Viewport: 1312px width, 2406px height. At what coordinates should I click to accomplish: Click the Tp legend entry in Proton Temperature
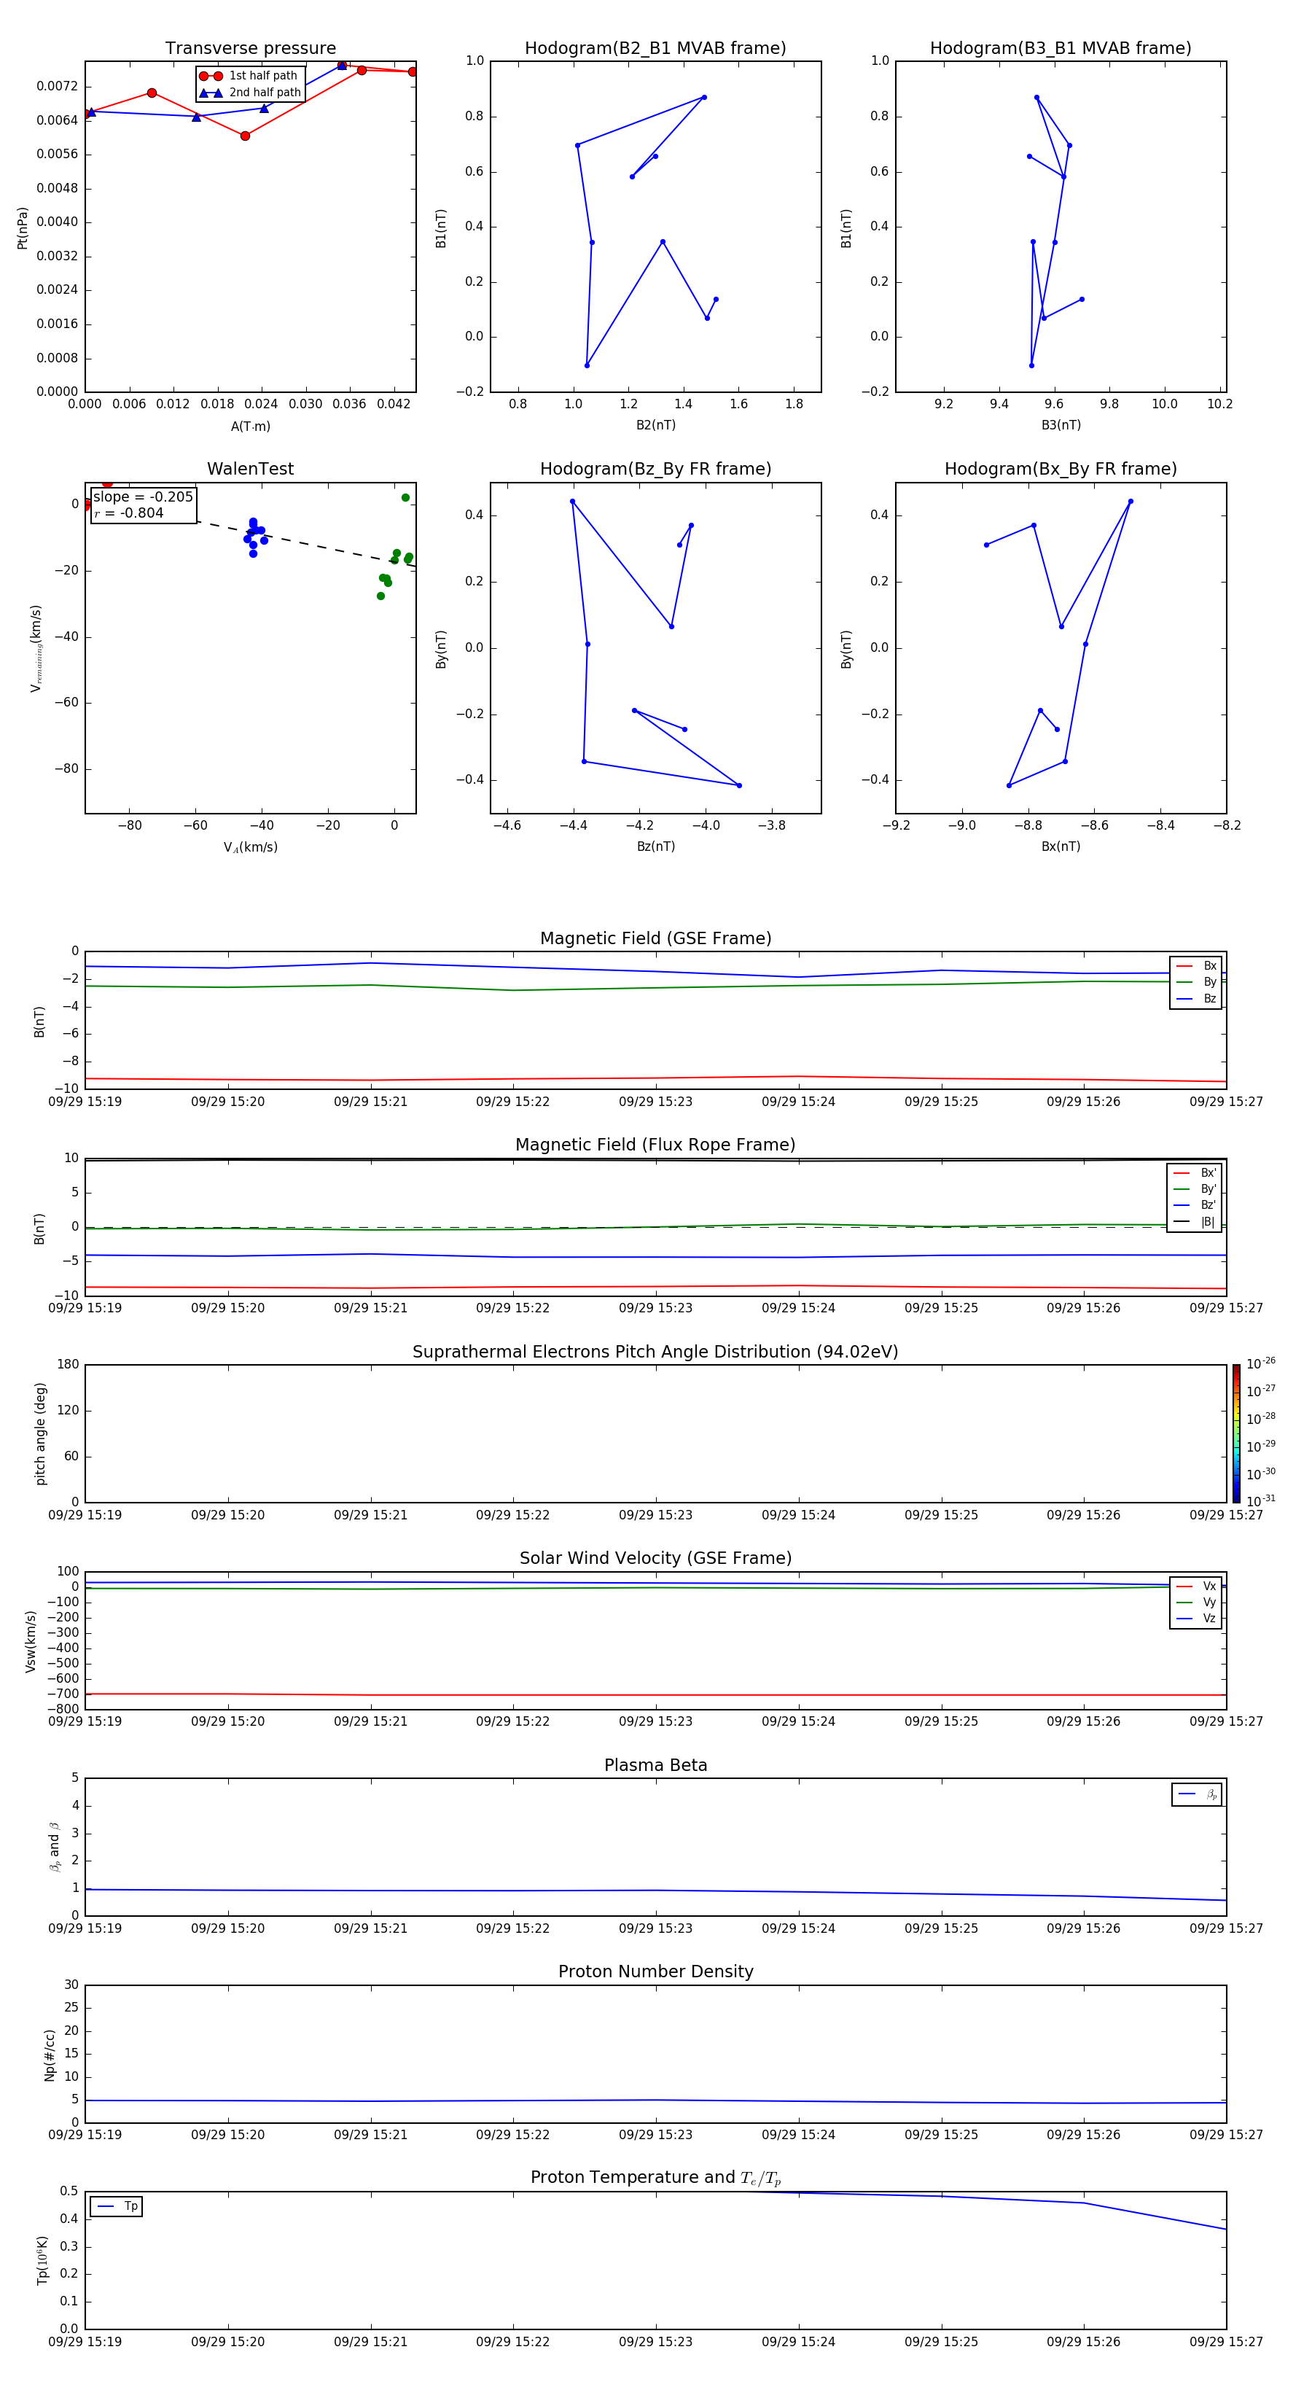click(x=117, y=2206)
